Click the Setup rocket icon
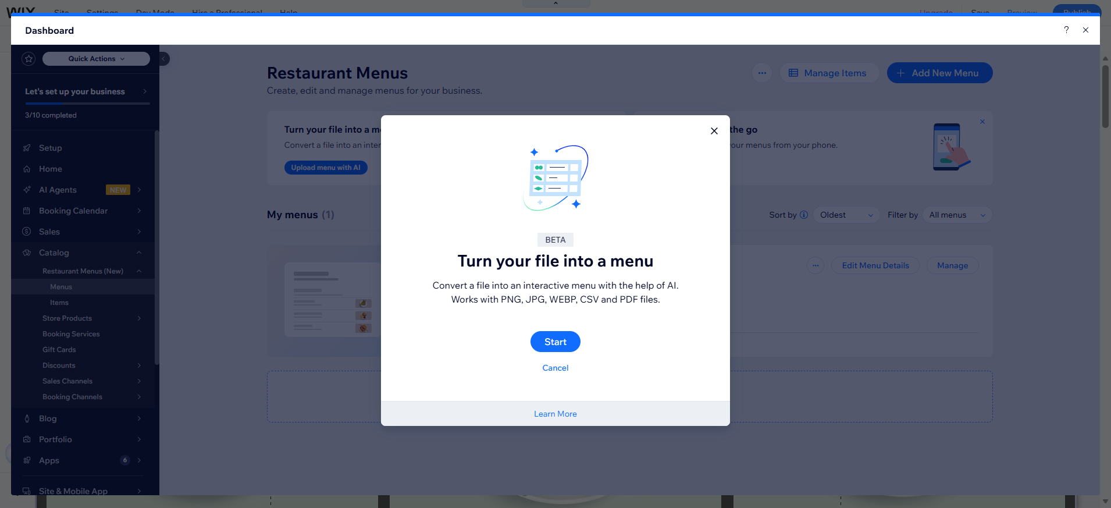Image resolution: width=1111 pixels, height=508 pixels. (27, 148)
